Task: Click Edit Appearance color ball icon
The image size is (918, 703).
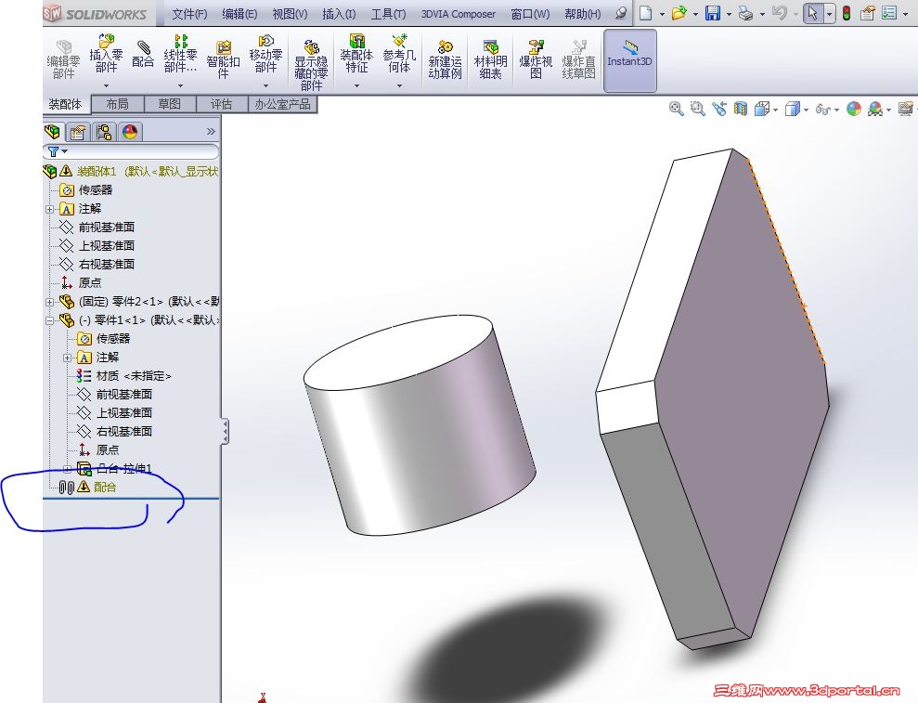Action: pyautogui.click(x=854, y=109)
